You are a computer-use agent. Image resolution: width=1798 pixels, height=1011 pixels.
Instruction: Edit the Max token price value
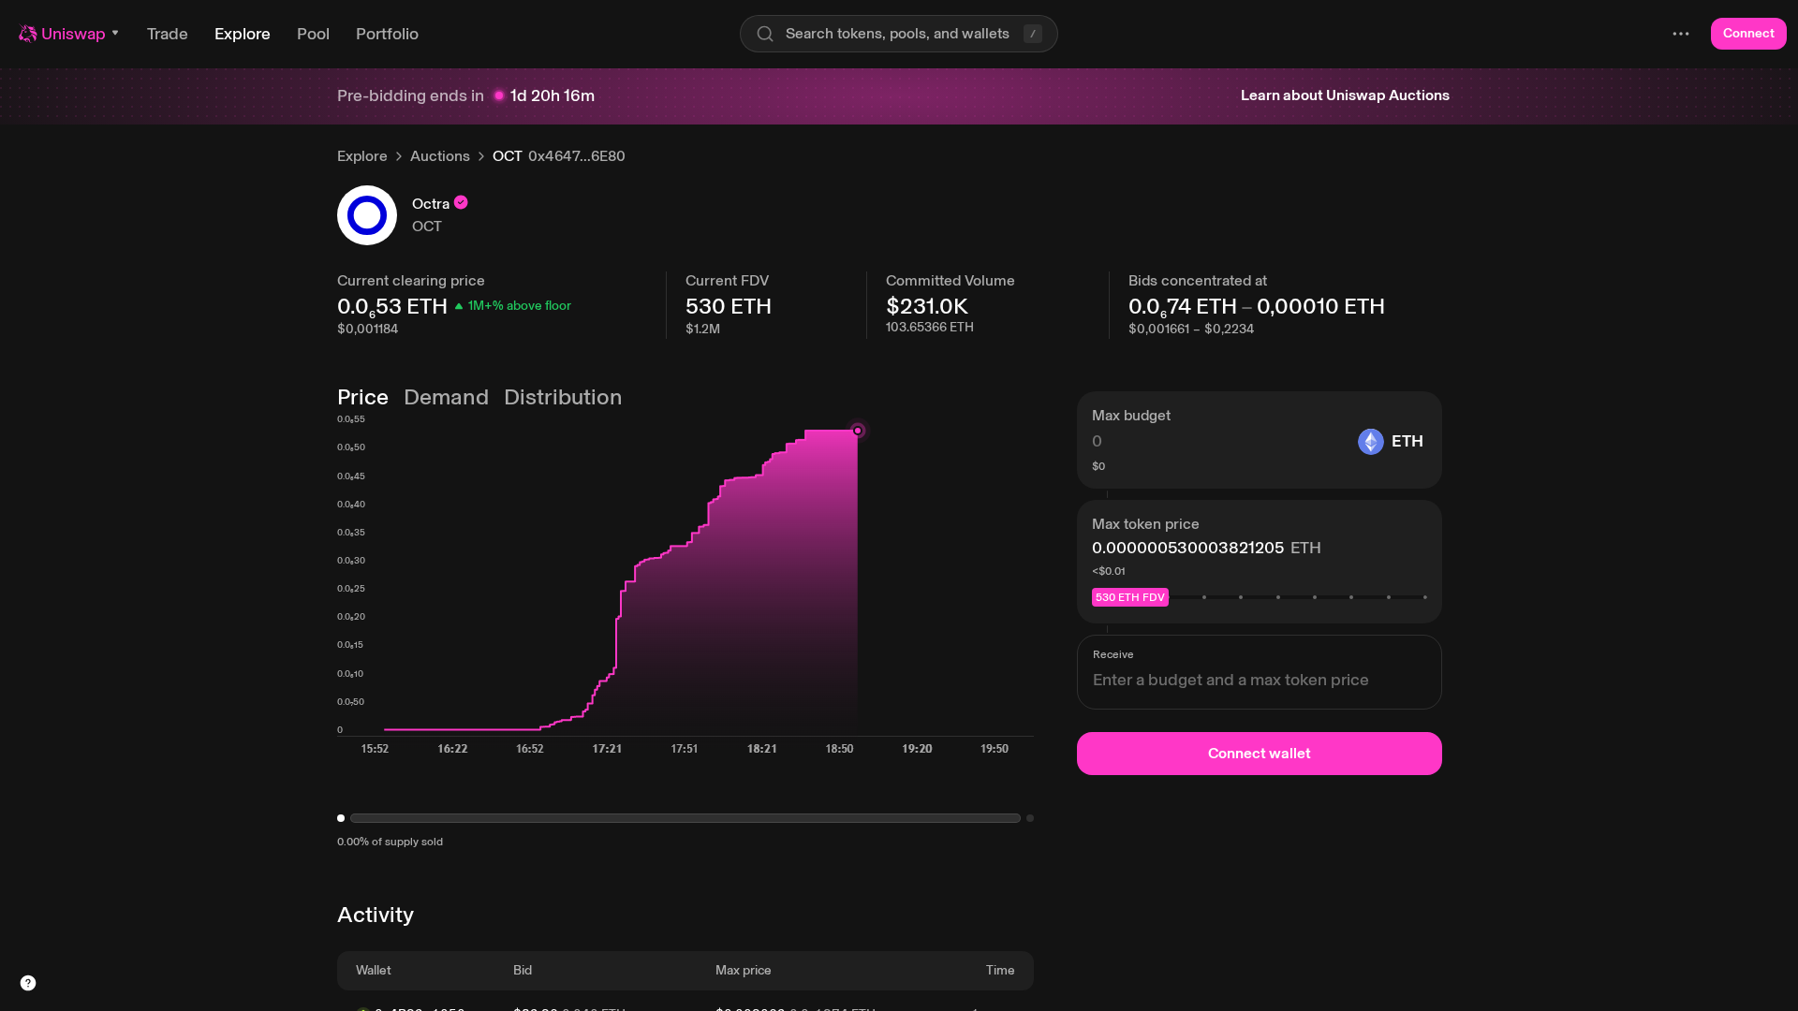[x=1187, y=548]
